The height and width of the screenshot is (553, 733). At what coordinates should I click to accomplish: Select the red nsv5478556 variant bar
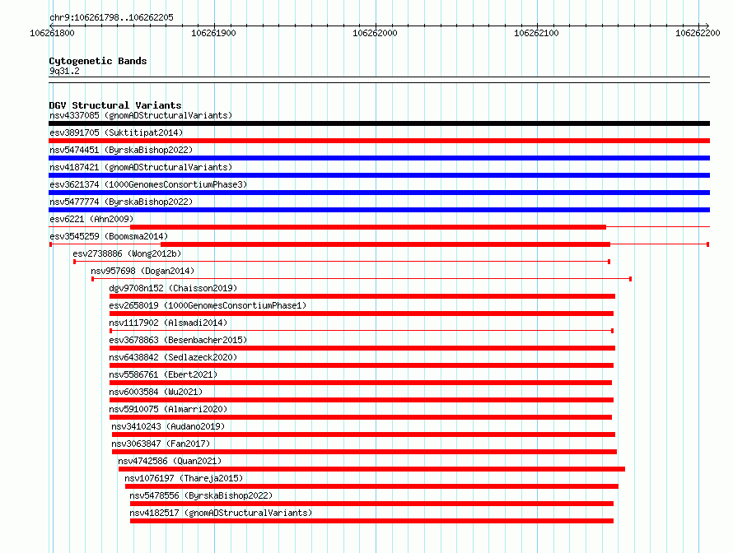click(371, 504)
